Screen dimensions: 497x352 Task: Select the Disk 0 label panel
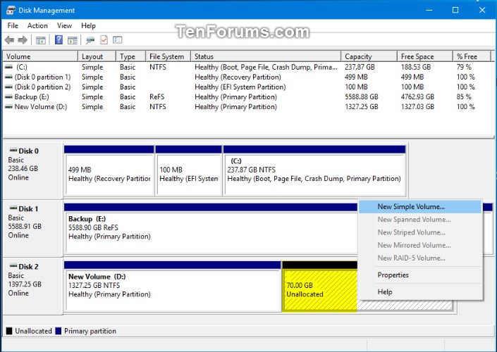point(32,171)
